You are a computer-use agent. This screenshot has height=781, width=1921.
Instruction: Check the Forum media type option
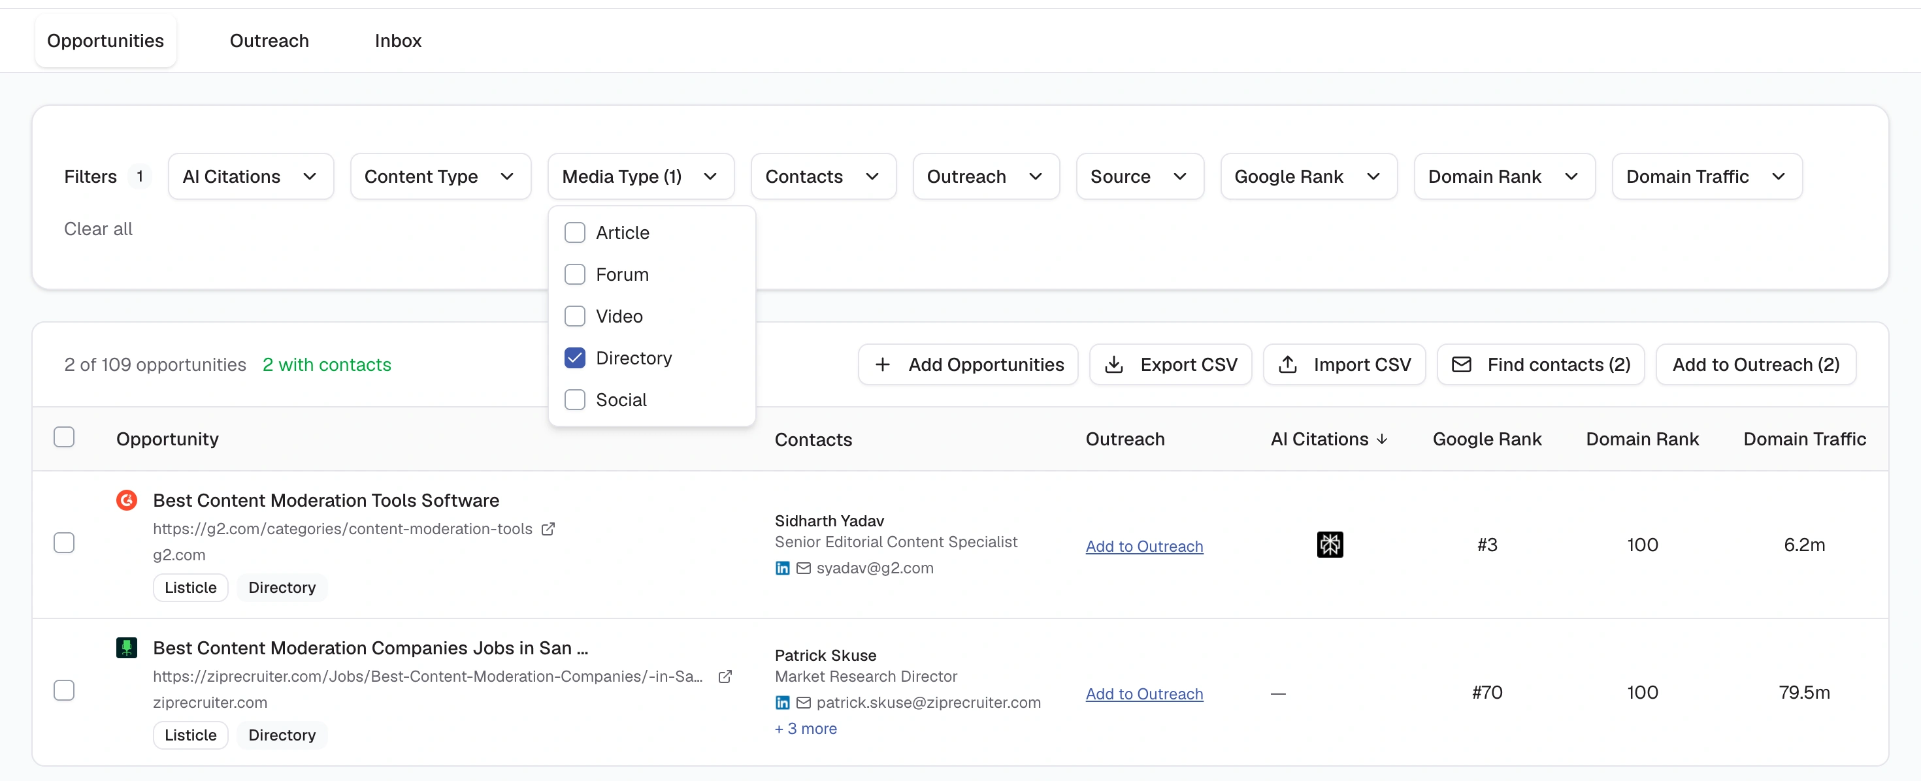pos(575,274)
